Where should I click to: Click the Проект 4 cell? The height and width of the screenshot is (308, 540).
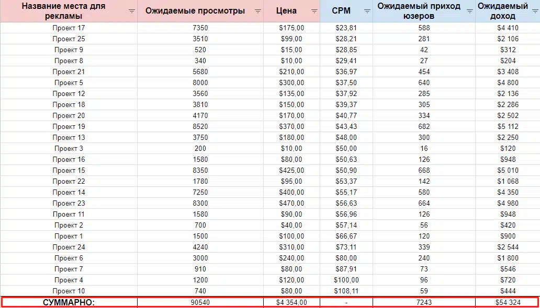point(69,280)
